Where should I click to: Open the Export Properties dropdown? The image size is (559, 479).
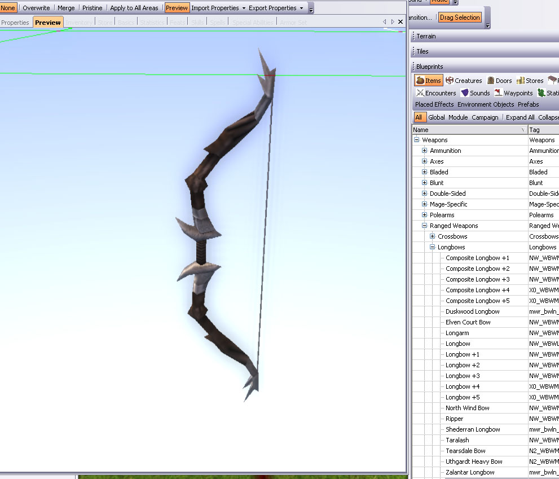pyautogui.click(x=276, y=8)
